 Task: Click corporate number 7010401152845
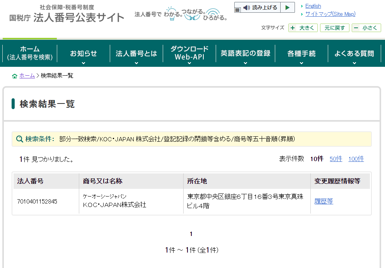[37, 202]
